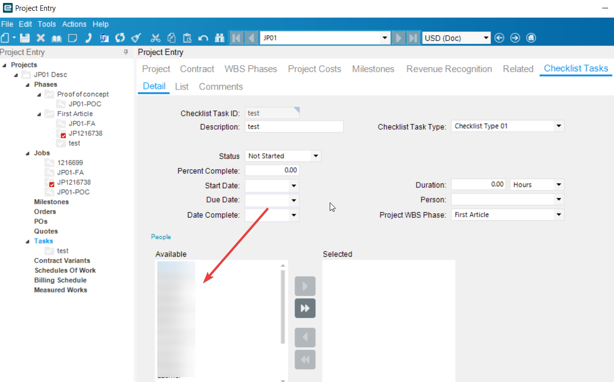The width and height of the screenshot is (614, 382).
Task: Go to the last record
Action: [x=413, y=38]
